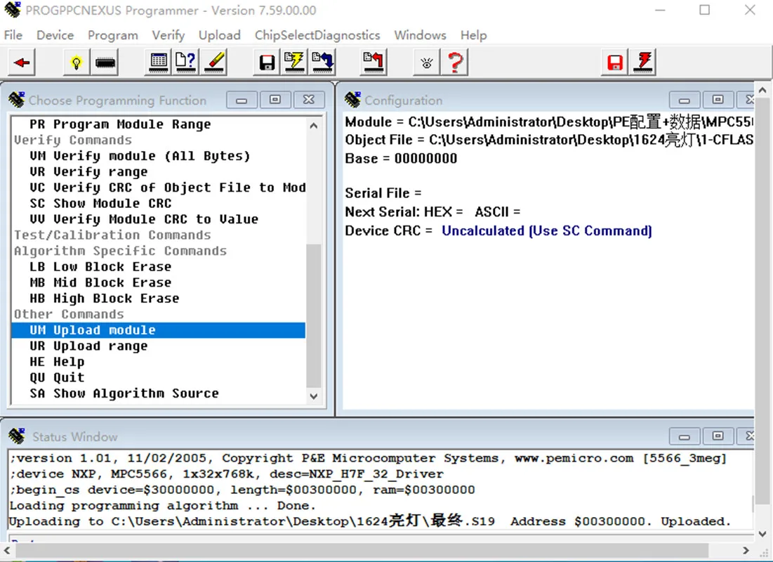The width and height of the screenshot is (773, 562).
Task: Close the Choose Programming Function window
Action: coord(309,100)
